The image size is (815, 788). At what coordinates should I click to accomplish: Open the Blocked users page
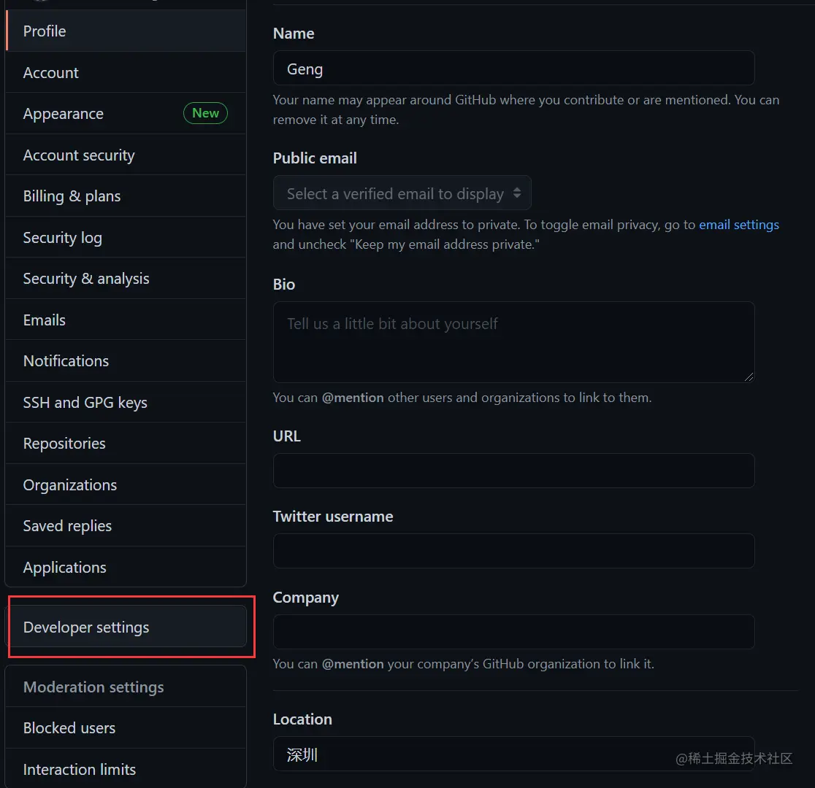coord(69,728)
